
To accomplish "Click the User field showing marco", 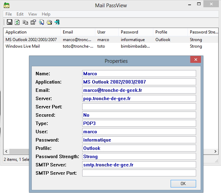I will pyautogui.click(x=139, y=132).
